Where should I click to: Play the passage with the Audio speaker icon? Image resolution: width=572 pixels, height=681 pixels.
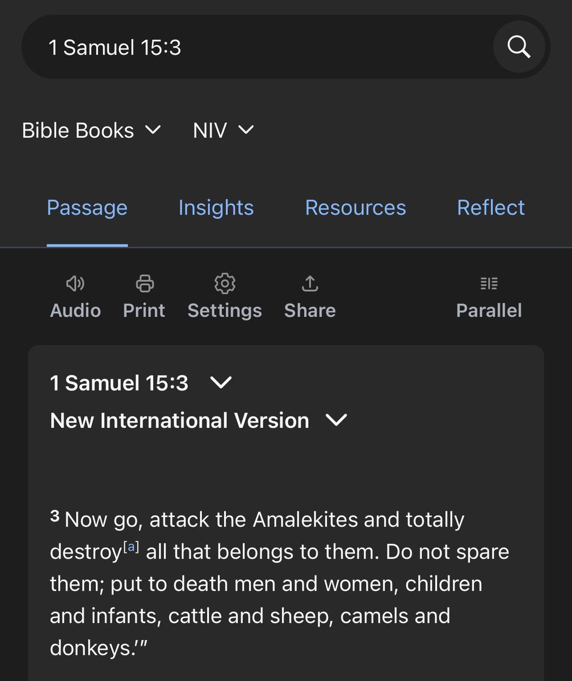point(75,283)
